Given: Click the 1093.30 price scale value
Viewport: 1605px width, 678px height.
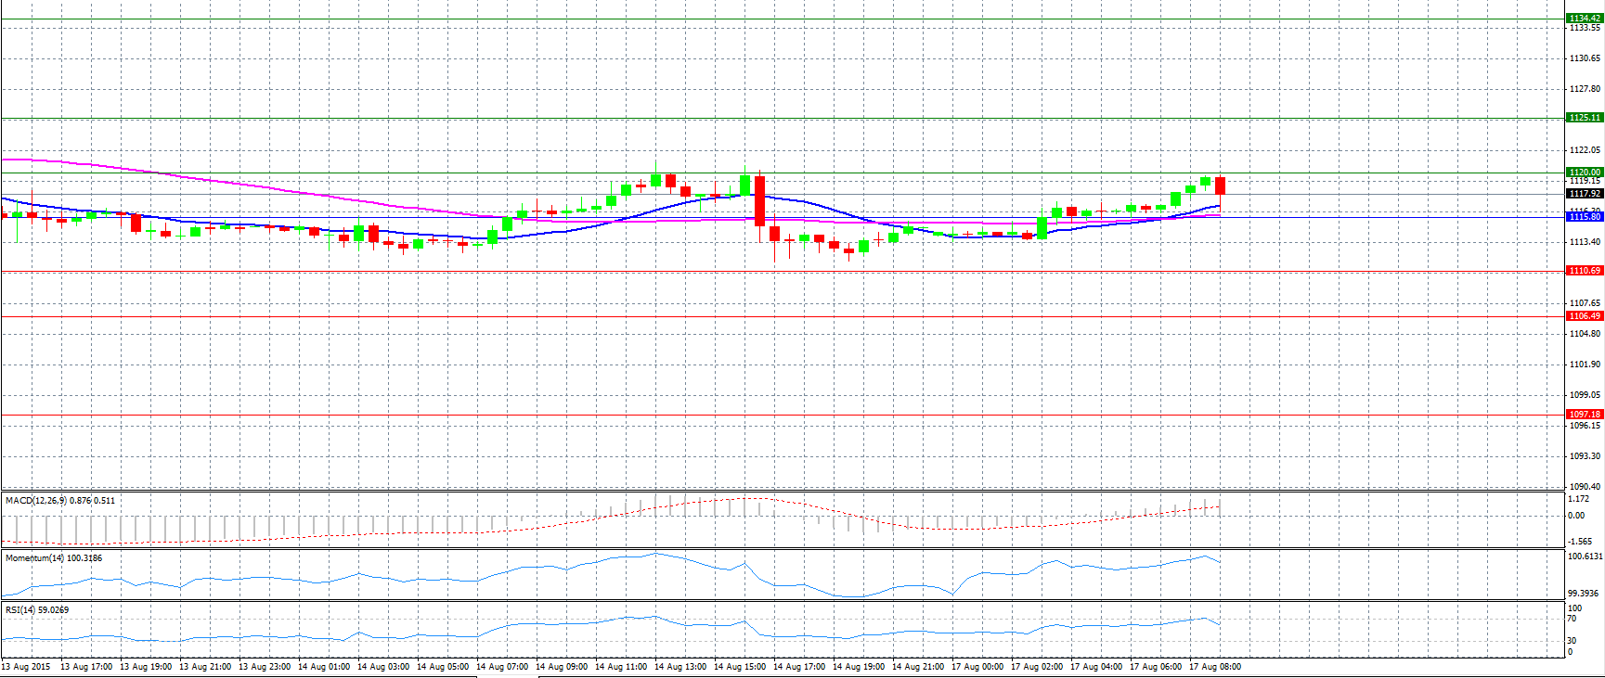Looking at the screenshot, I should tap(1585, 456).
